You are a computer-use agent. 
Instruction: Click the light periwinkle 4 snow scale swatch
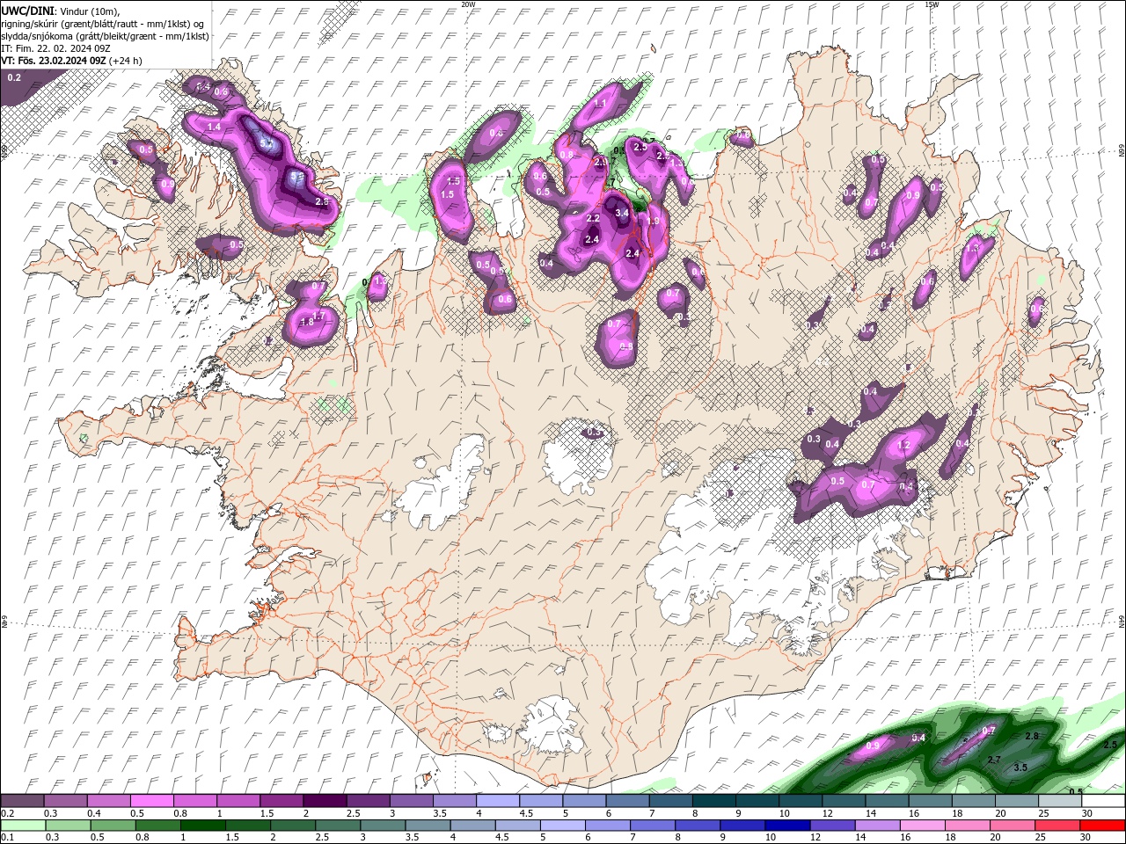click(x=496, y=801)
